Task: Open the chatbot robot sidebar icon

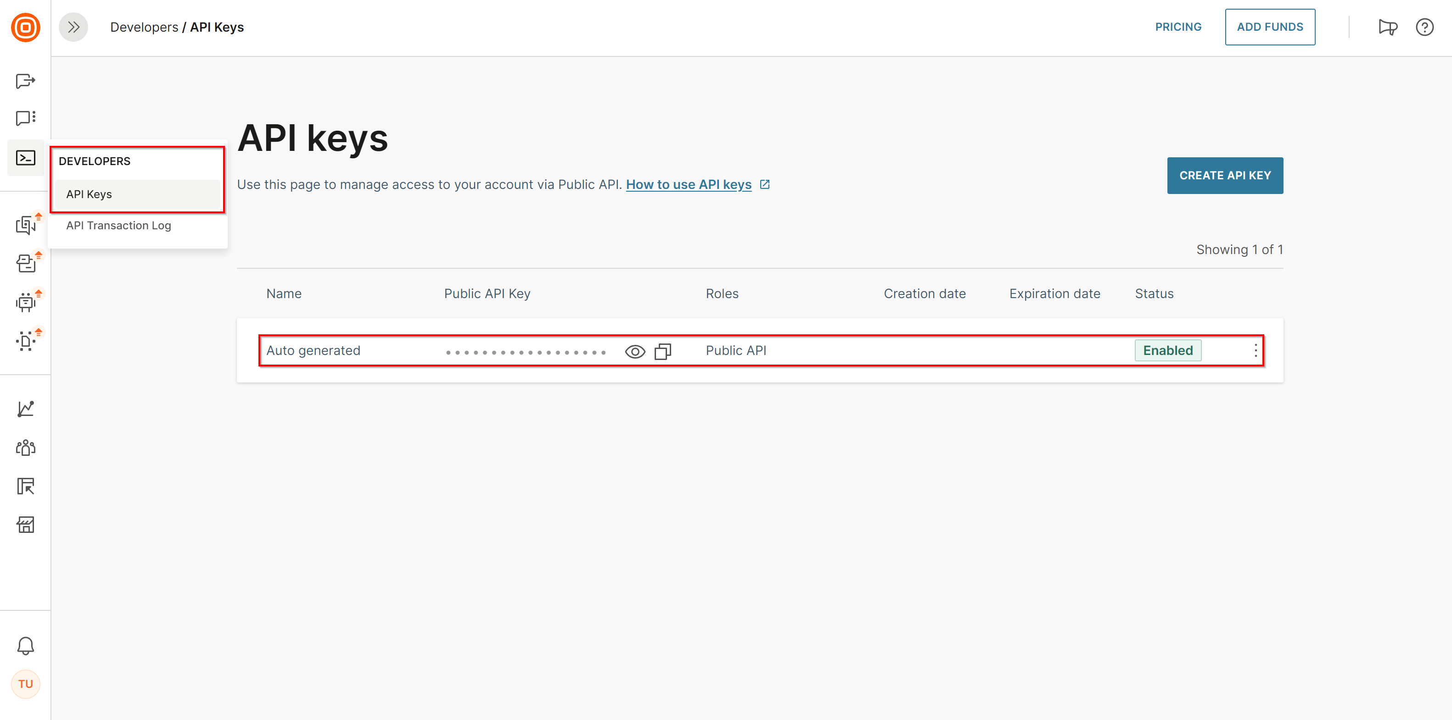Action: coord(25,302)
